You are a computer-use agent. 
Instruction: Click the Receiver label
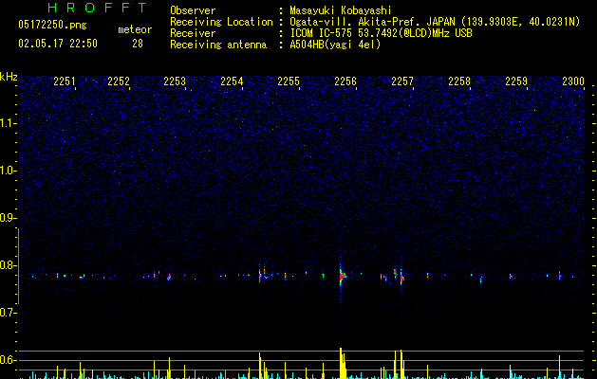tap(193, 33)
